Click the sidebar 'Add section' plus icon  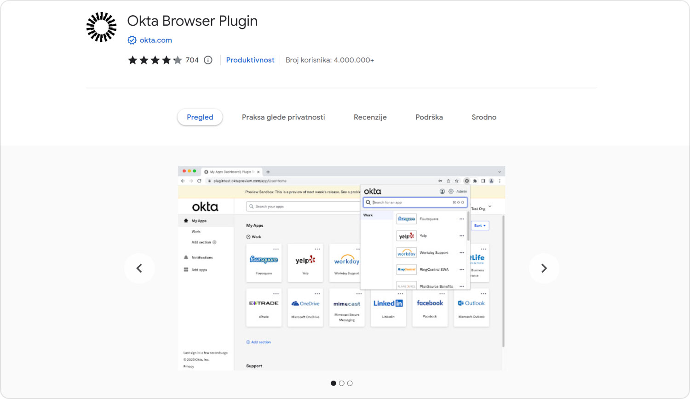tap(214, 242)
